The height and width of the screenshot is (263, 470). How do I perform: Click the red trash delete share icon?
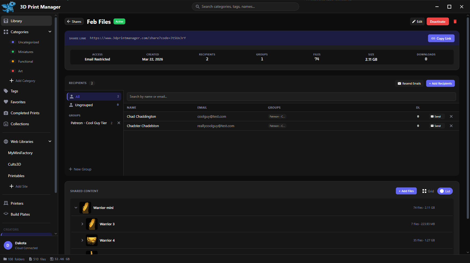(455, 22)
